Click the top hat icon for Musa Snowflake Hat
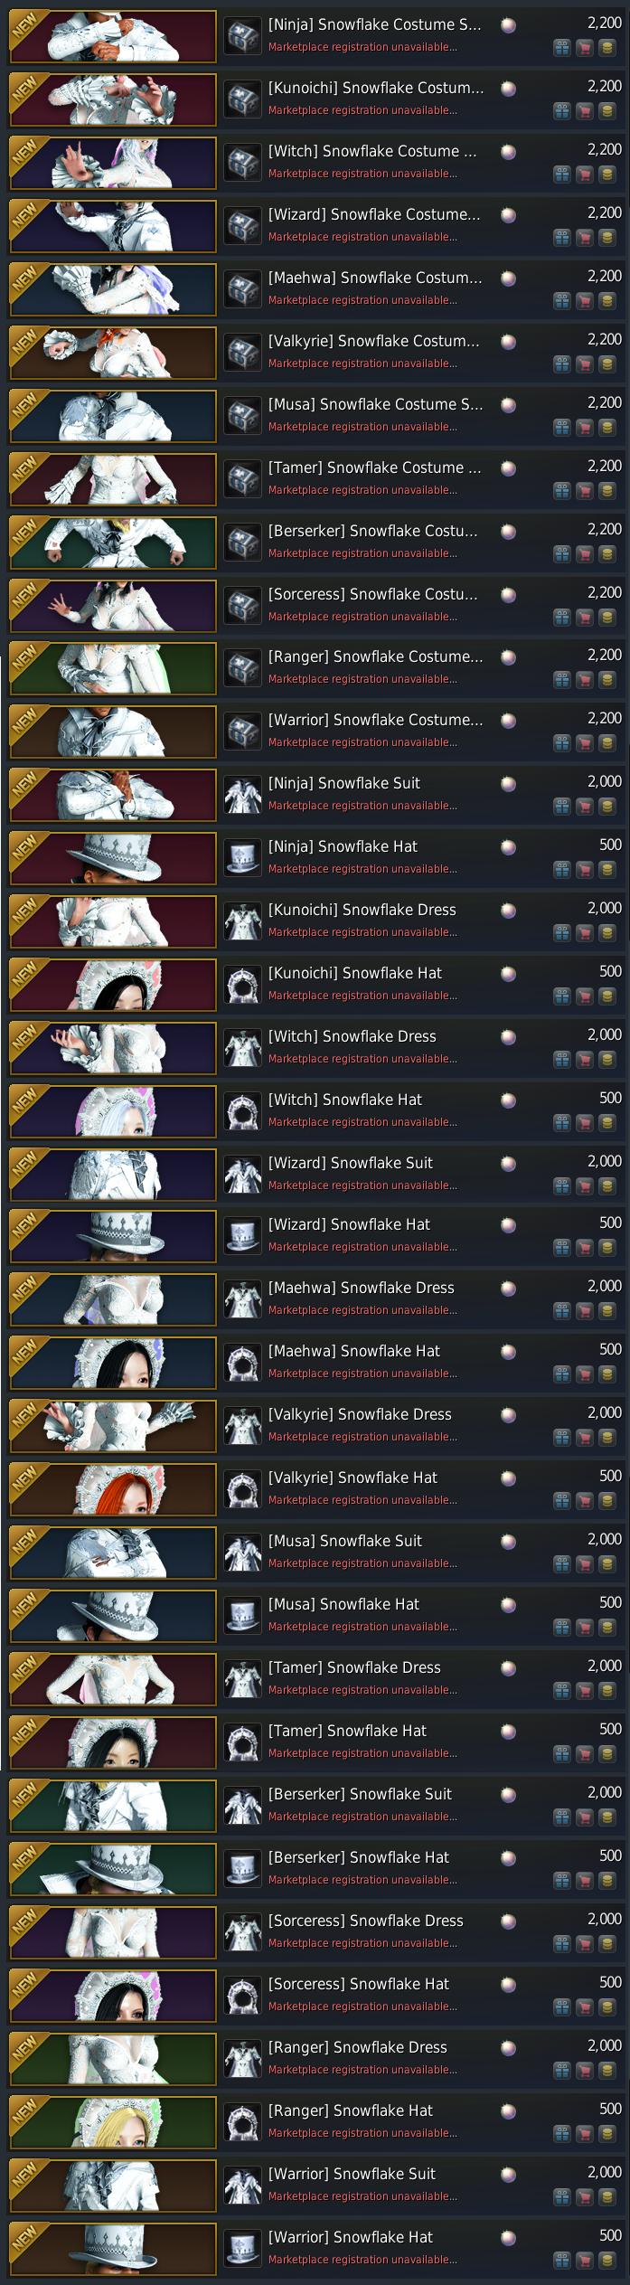Viewport: 630px width, 2285px height. point(242,1616)
